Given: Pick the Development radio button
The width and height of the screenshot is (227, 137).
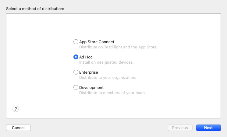Looking at the screenshot, I should pyautogui.click(x=76, y=87).
